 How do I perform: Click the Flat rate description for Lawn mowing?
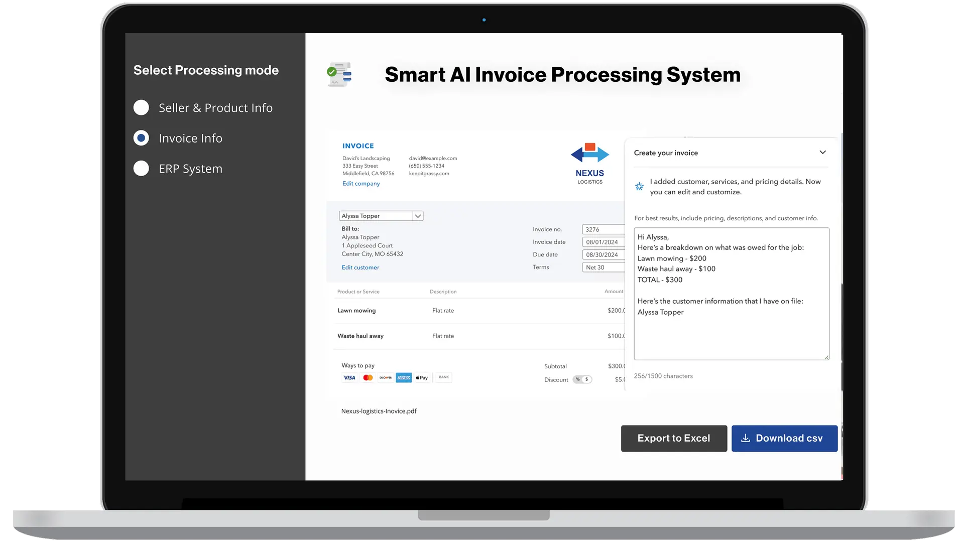tap(443, 311)
